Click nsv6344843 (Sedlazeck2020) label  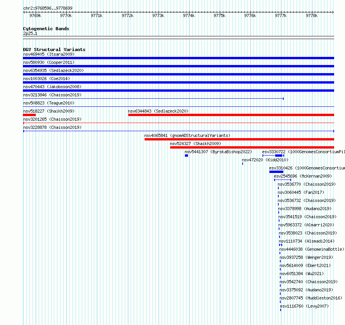pyautogui.click(x=158, y=111)
